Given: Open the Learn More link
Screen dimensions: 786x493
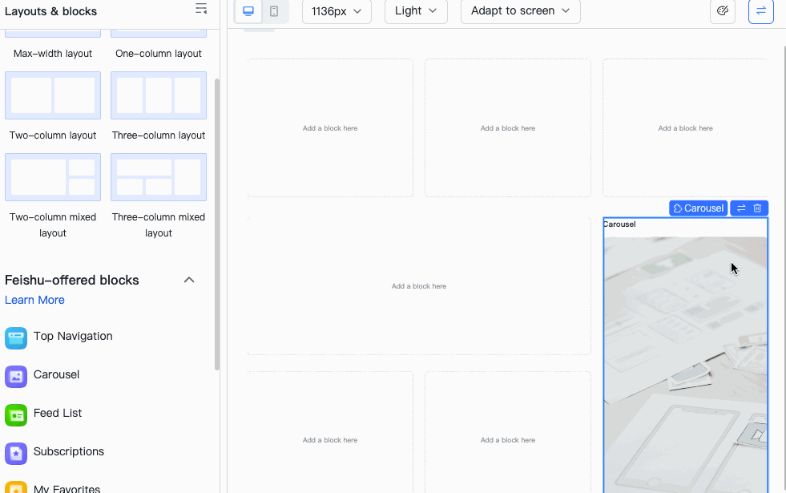Looking at the screenshot, I should tap(34, 300).
